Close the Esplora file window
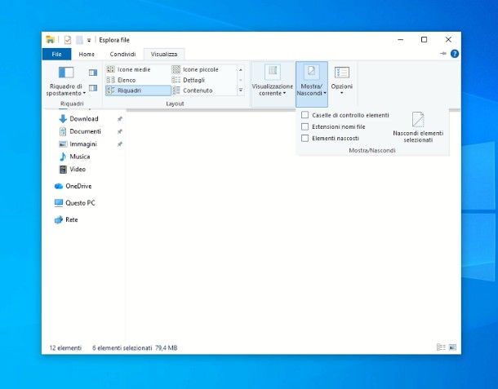Image resolution: width=498 pixels, height=389 pixels. [x=448, y=40]
